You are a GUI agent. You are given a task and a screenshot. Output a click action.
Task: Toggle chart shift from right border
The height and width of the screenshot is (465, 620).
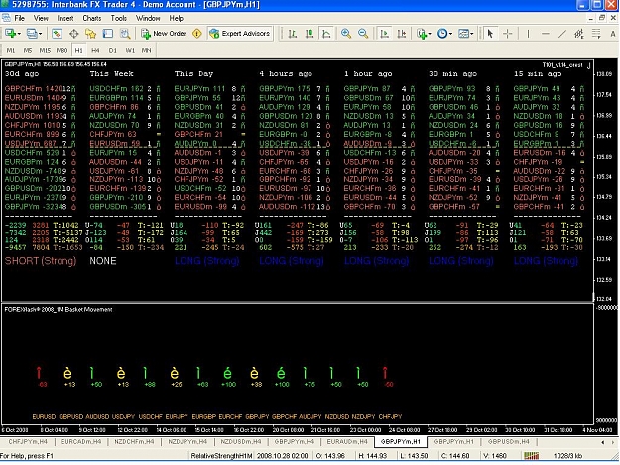[402, 34]
